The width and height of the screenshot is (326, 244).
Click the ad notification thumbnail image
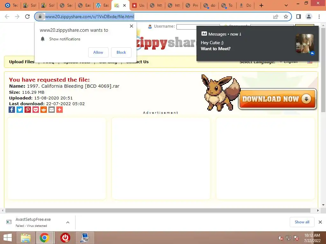click(305, 44)
